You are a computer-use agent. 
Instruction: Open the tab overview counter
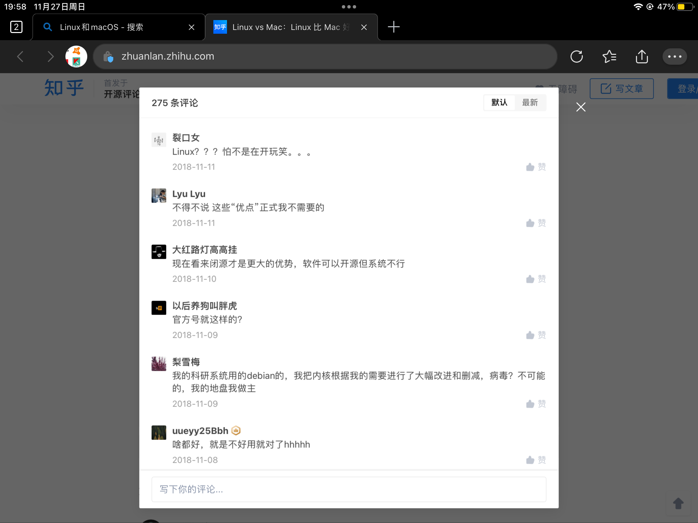pos(16,27)
